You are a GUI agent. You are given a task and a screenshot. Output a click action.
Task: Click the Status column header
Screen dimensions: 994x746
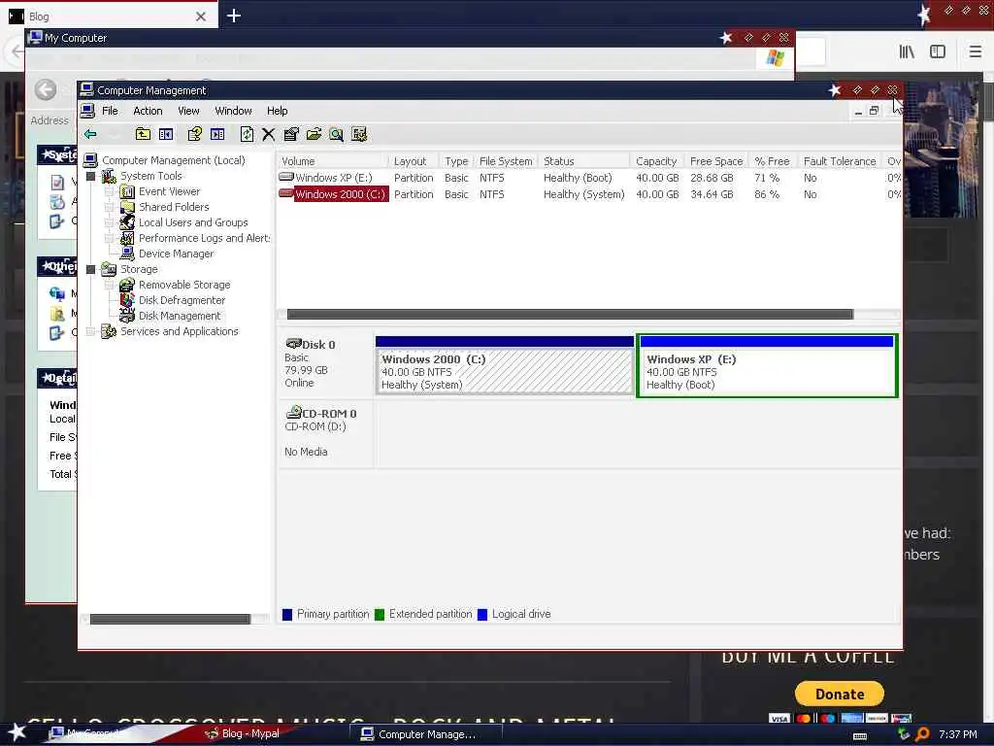coord(583,161)
